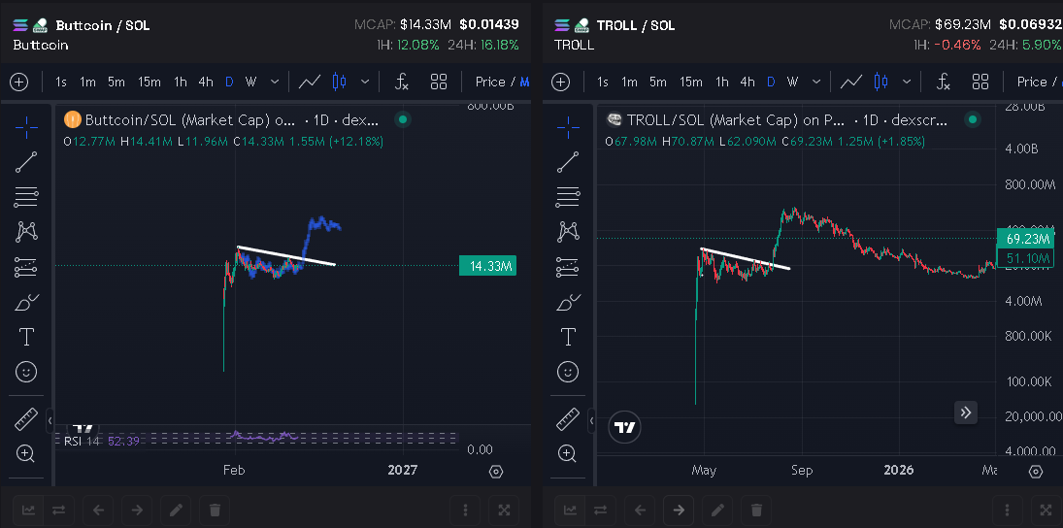Screen dimensions: 1063x528
Task: Add symbol with plus icon in TROLL chart
Action: coord(561,82)
